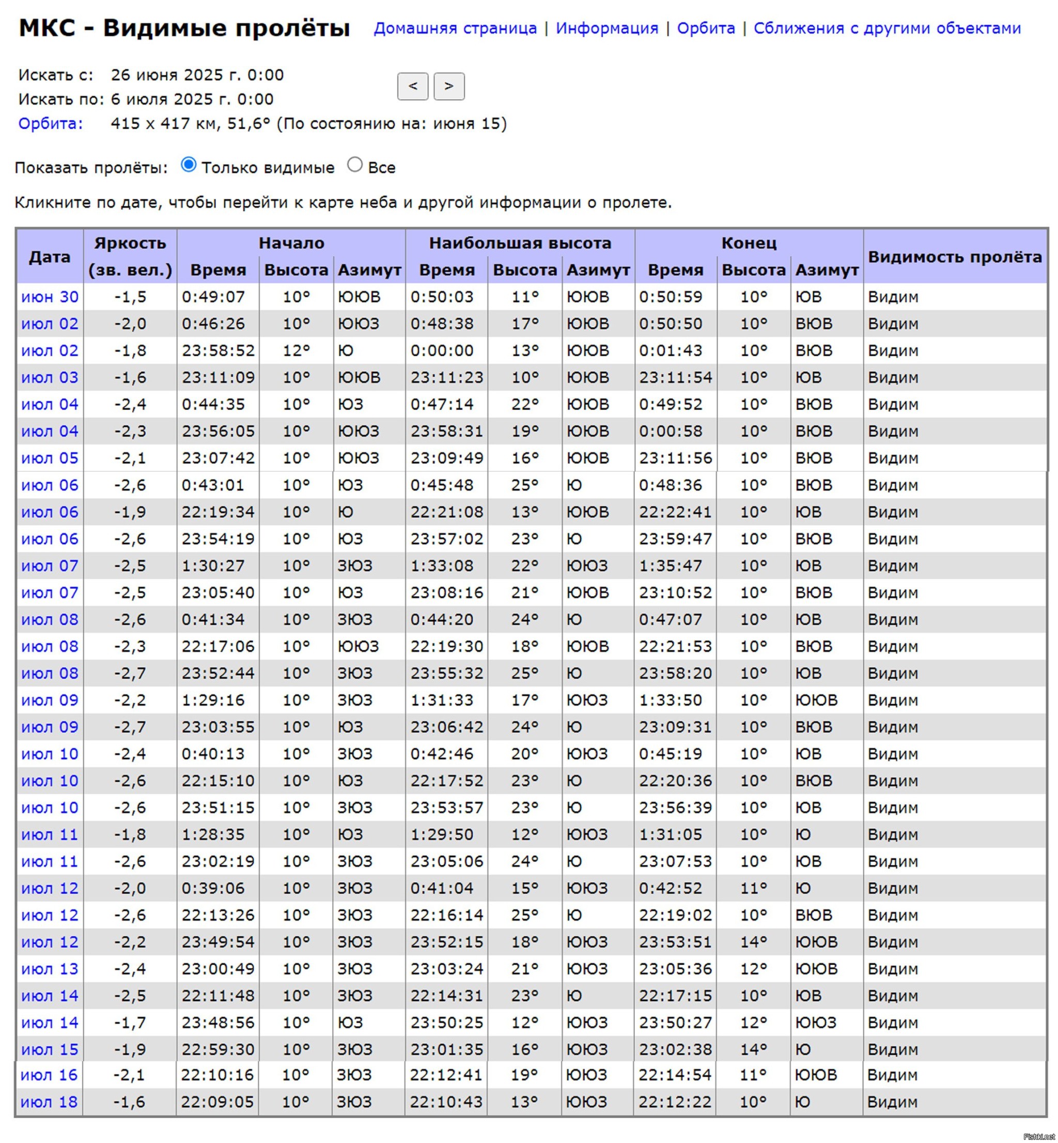The image size is (1058, 1143).
Task: Click the Яркость (зв. вел.) column header
Action: [131, 257]
